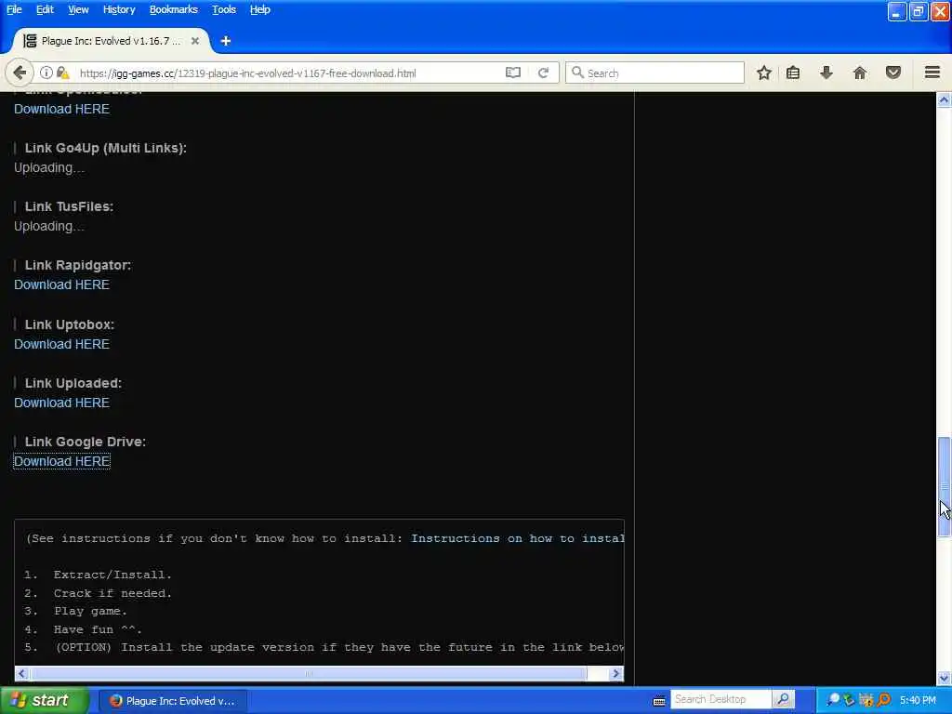The width and height of the screenshot is (952, 714).
Task: Click left arrow of instructions horizontal scrollbar
Action: click(22, 673)
